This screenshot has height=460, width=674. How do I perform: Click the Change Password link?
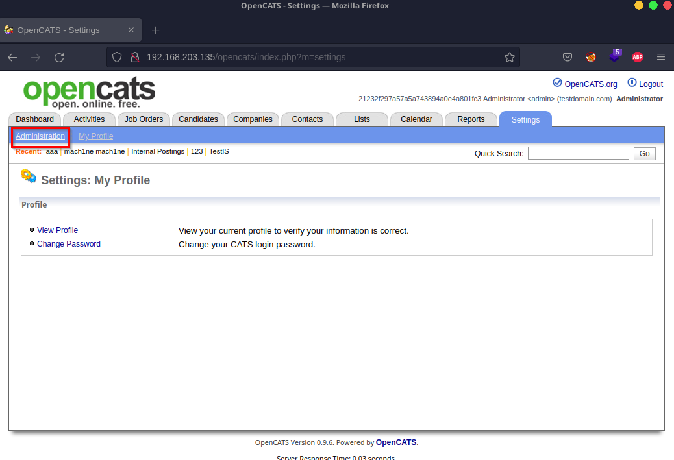point(69,244)
